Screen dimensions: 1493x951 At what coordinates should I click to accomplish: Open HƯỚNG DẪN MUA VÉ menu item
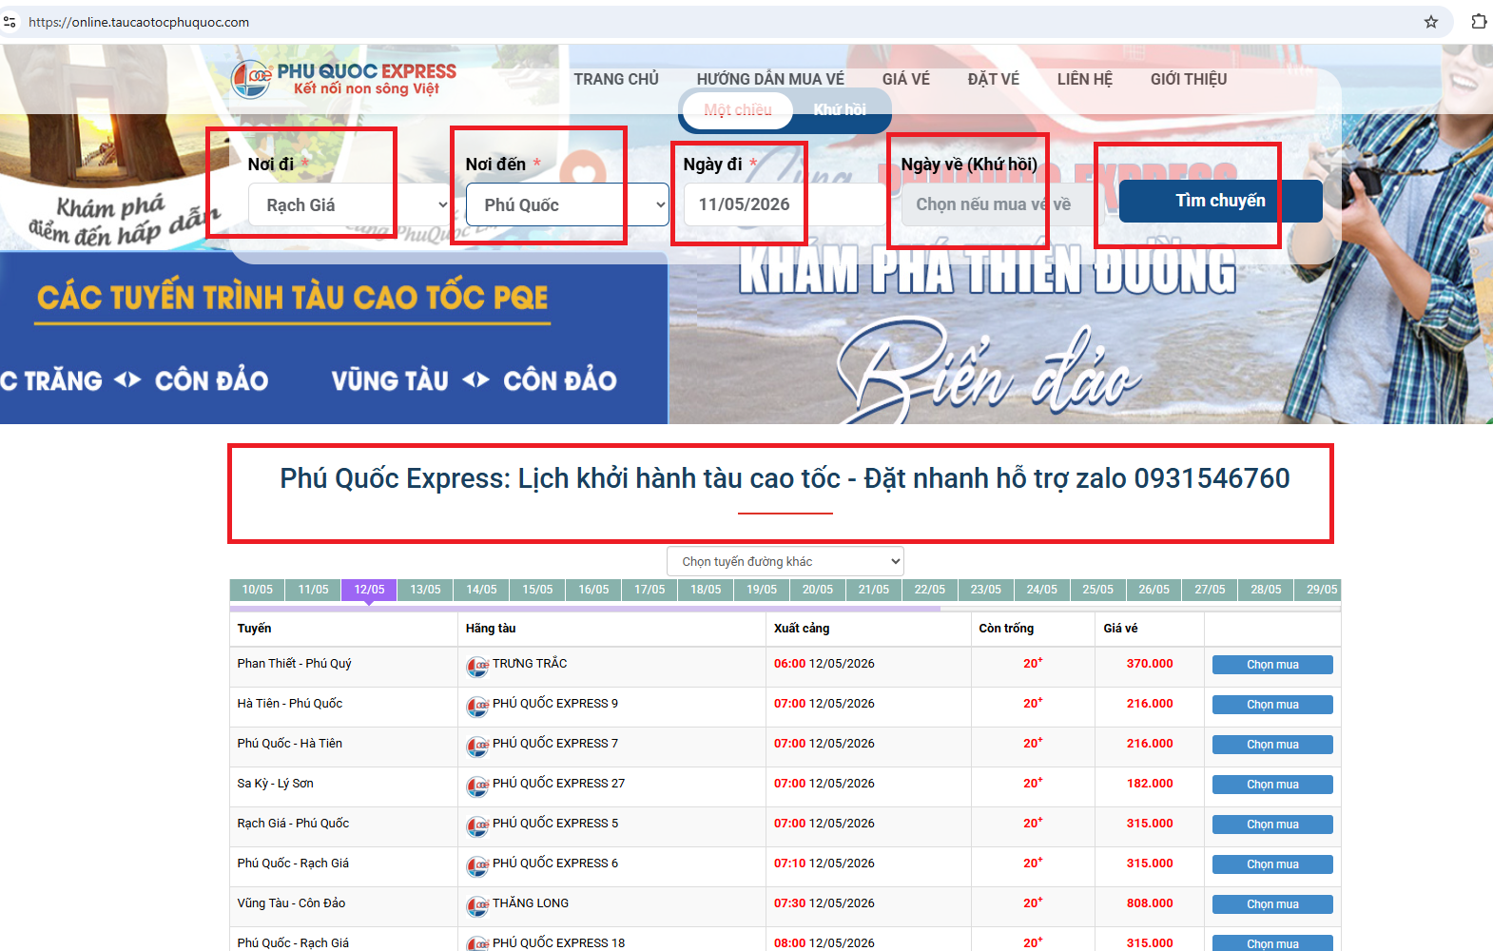[x=770, y=79]
